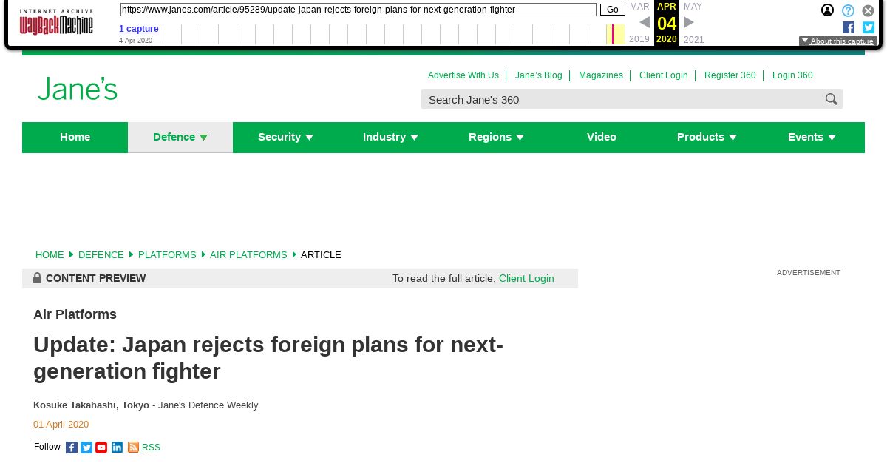887x466 pixels.
Task: Share capture via Wayback Facebook icon
Action: click(849, 27)
